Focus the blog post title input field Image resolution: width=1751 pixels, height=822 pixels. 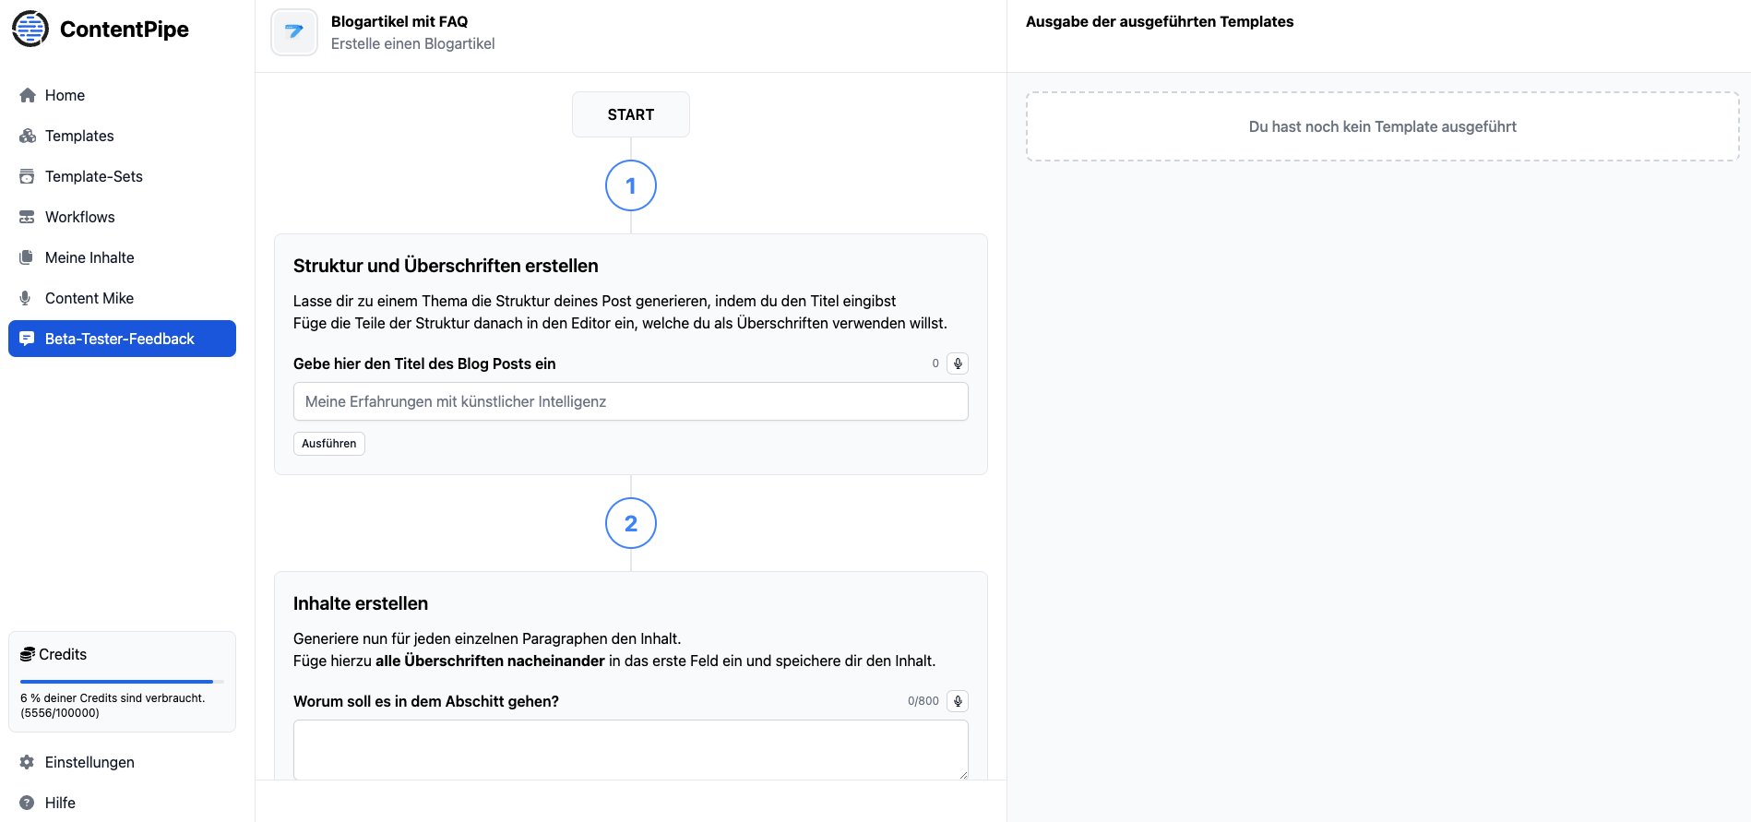631,401
